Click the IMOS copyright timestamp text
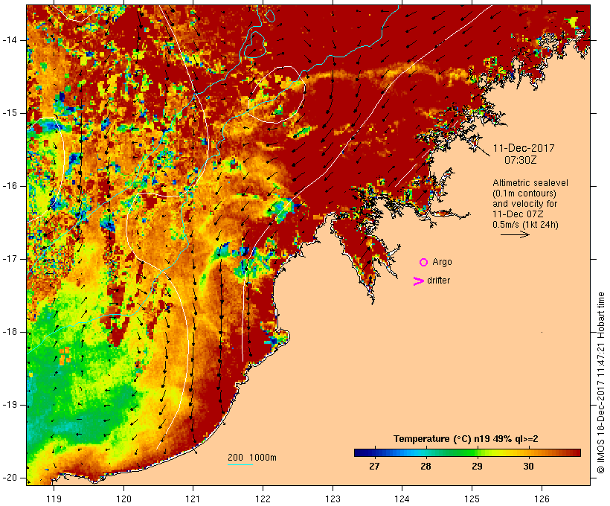 [x=601, y=383]
